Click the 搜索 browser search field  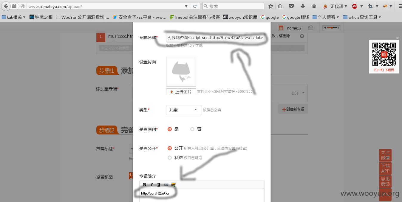pyautogui.click(x=233, y=6)
